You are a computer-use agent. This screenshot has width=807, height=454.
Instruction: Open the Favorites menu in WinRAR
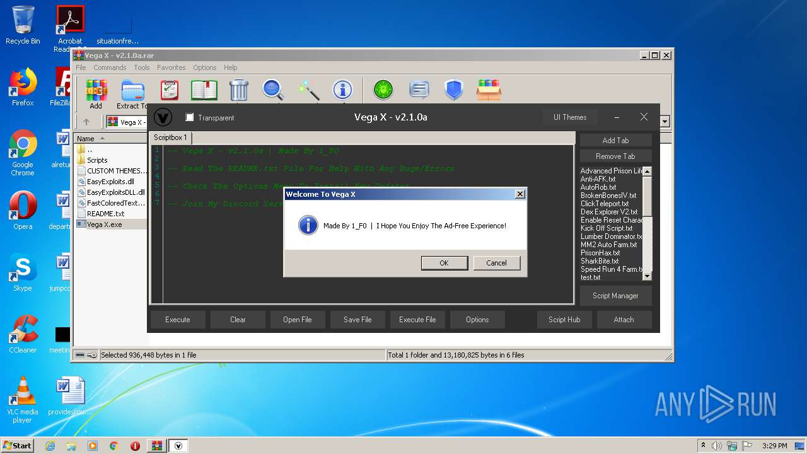click(x=171, y=67)
